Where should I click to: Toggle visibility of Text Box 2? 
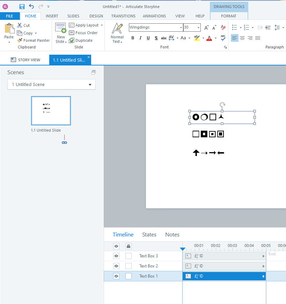coord(116,266)
